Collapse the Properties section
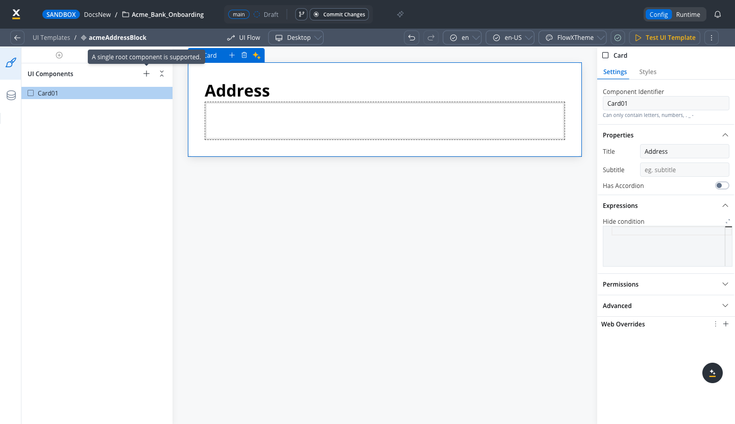The height and width of the screenshot is (424, 735). click(x=725, y=135)
